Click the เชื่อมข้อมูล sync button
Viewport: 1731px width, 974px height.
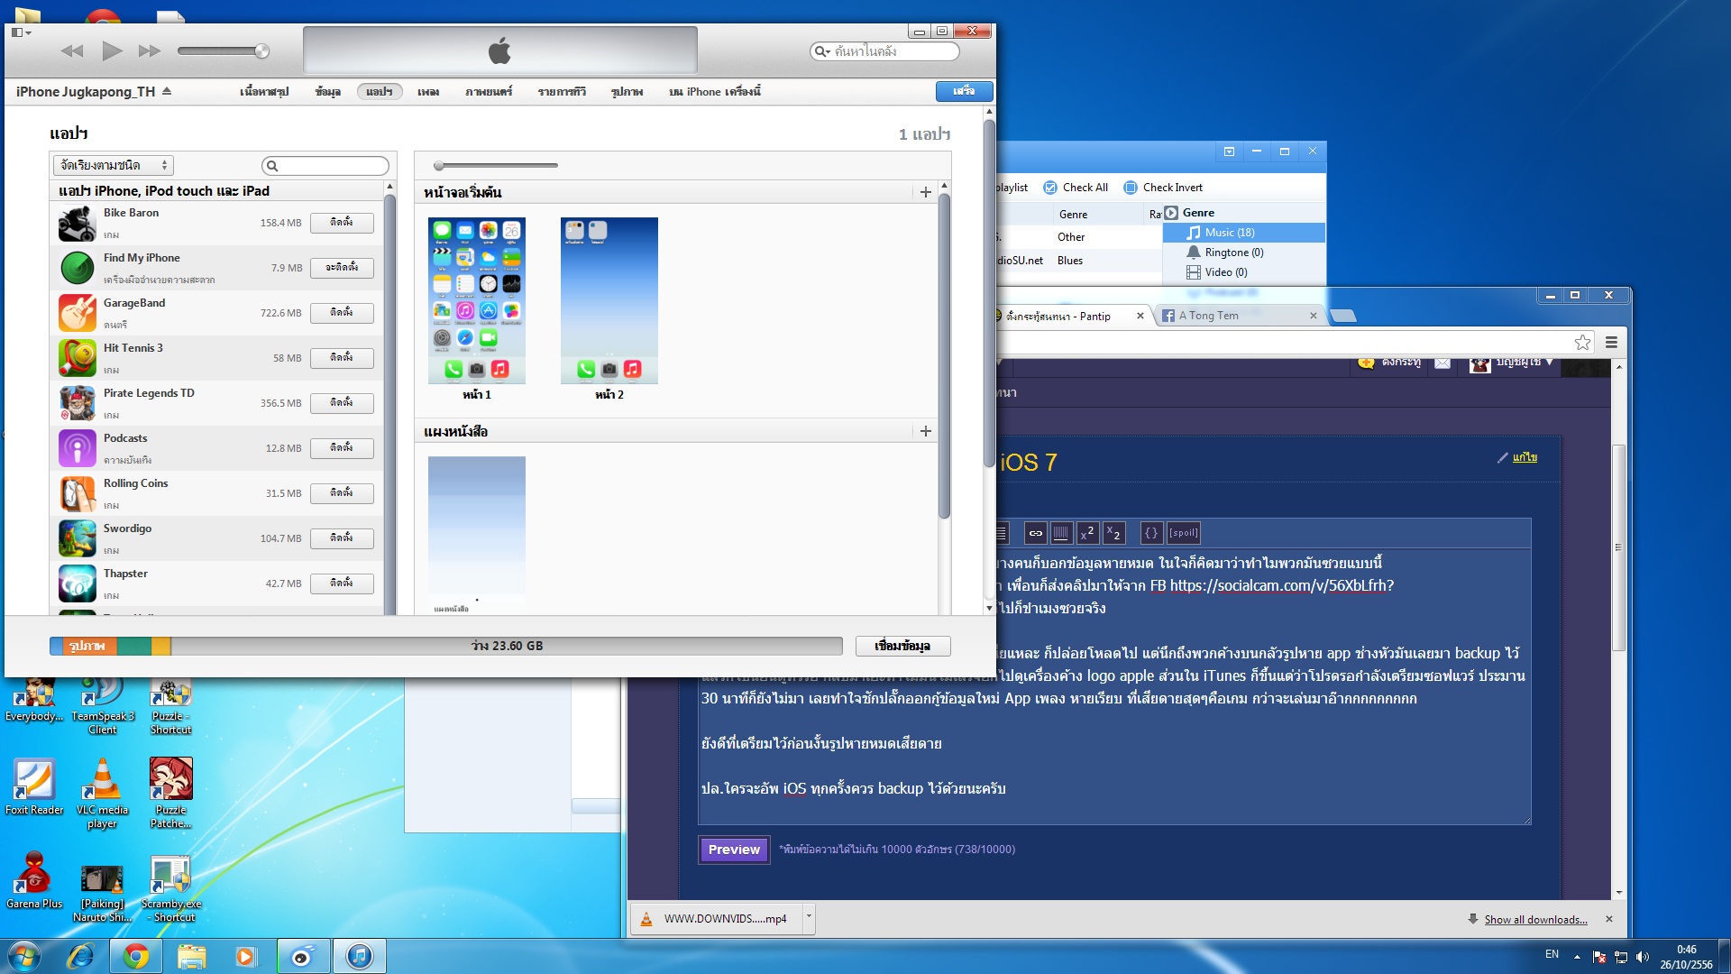click(x=902, y=646)
